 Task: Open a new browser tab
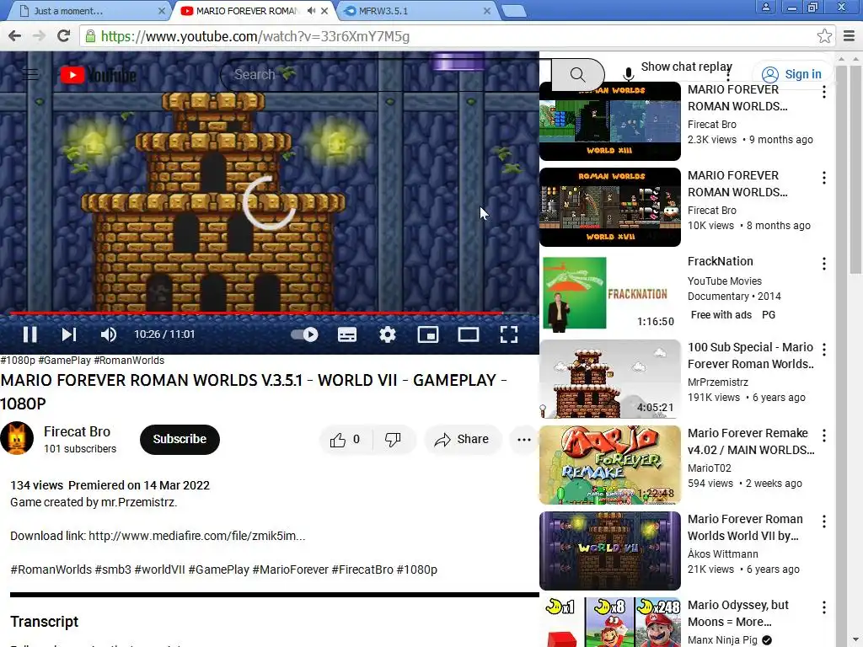pos(514,11)
